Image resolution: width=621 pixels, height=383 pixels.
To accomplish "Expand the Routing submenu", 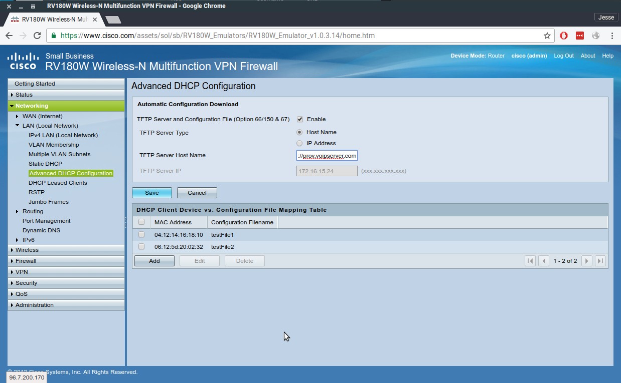I will click(x=17, y=211).
